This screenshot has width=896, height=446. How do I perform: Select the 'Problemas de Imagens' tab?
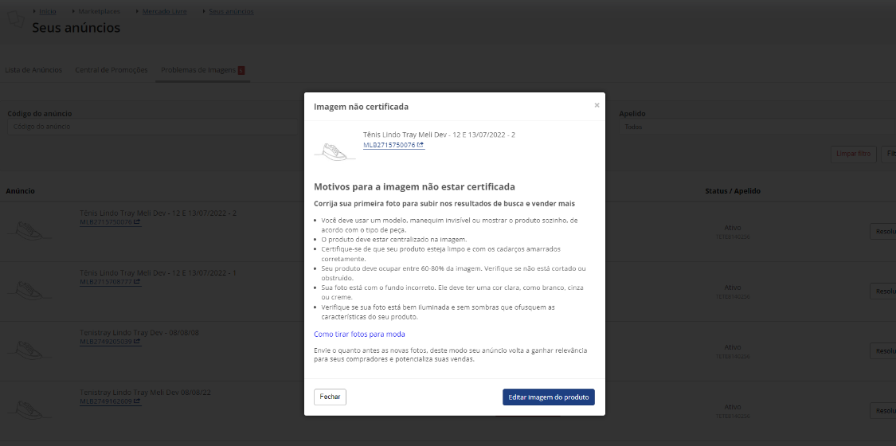click(198, 69)
